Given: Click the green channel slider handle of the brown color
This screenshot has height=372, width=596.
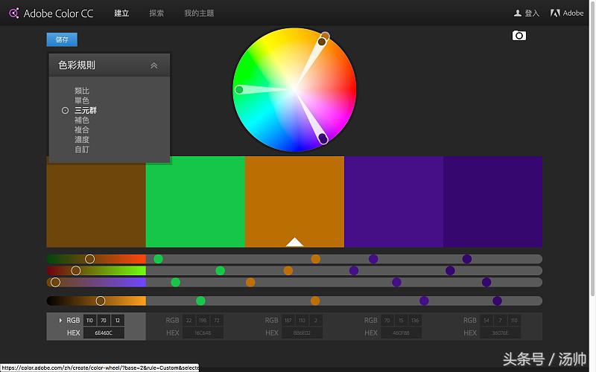Looking at the screenshot, I should coord(76,271).
